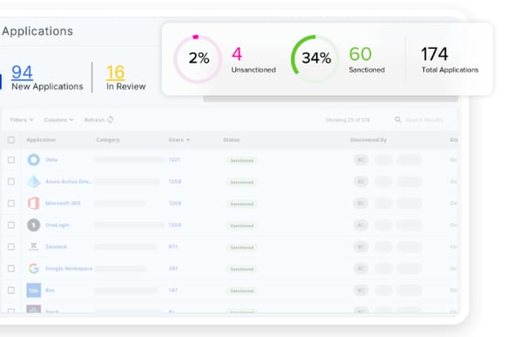Click the Category column header
This screenshot has height=337, width=506.
pos(108,140)
